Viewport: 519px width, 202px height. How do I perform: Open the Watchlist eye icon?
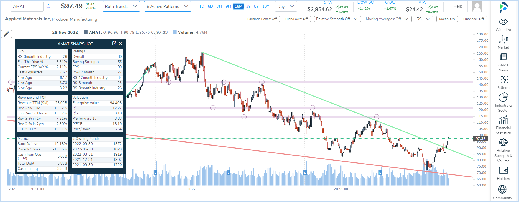(x=503, y=22)
